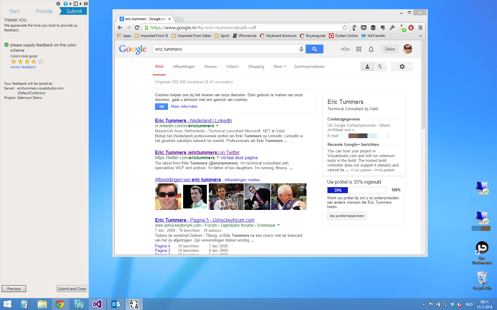Expand arrow next to nl.linkedin.com result URL

tap(217, 126)
